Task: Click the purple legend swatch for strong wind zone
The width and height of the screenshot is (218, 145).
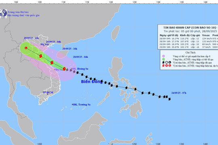Action: pos(163,56)
